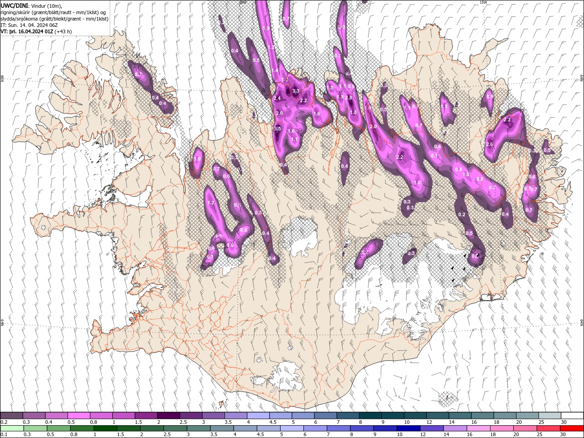The width and height of the screenshot is (584, 438).
Task: Click the 'rigning/skúrir (grænt/blátt/rautt - mm/1klst) og' line
Action: click(x=53, y=12)
